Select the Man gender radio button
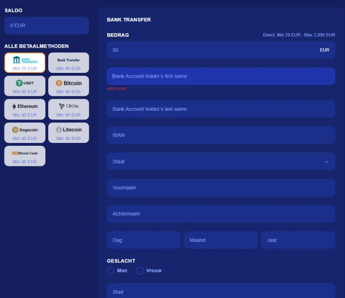The height and width of the screenshot is (298, 345). tap(111, 270)
